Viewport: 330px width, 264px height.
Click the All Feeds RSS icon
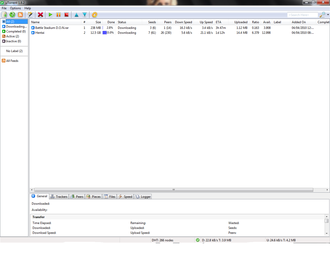pyautogui.click(x=4, y=61)
